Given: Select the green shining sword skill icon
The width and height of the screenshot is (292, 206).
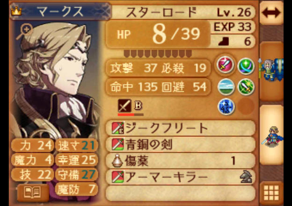Looking at the screenshot, I should click(x=246, y=87).
